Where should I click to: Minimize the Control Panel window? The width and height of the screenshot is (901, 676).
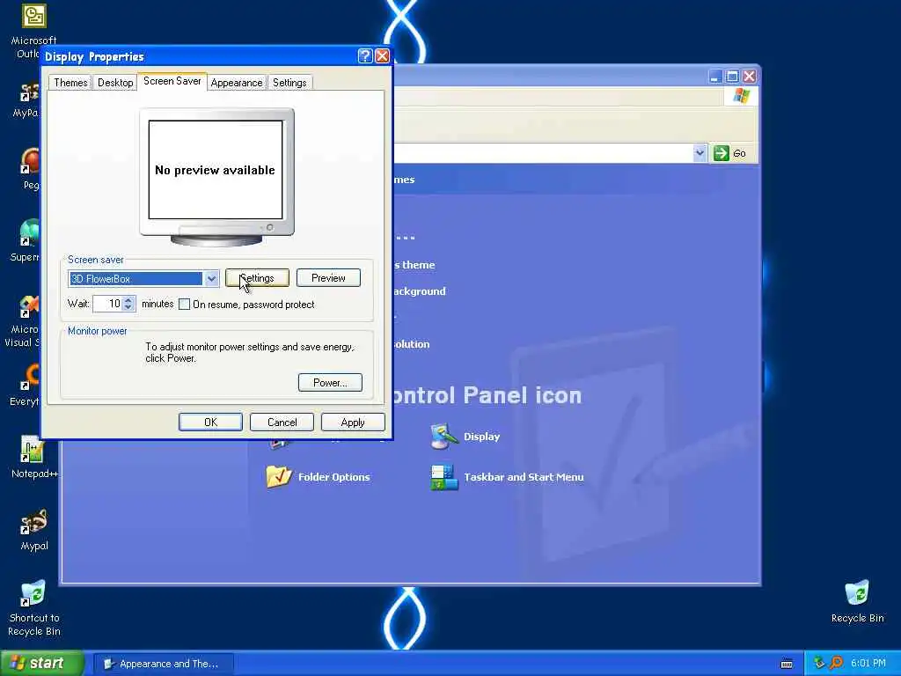[x=715, y=77]
